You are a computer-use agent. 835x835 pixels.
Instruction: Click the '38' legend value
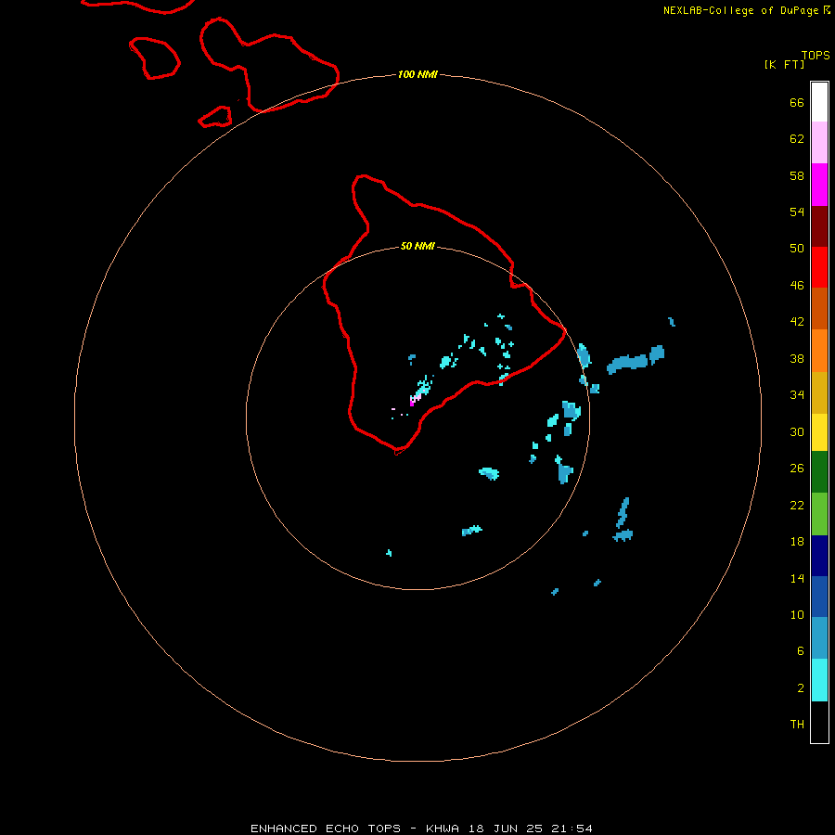797,359
